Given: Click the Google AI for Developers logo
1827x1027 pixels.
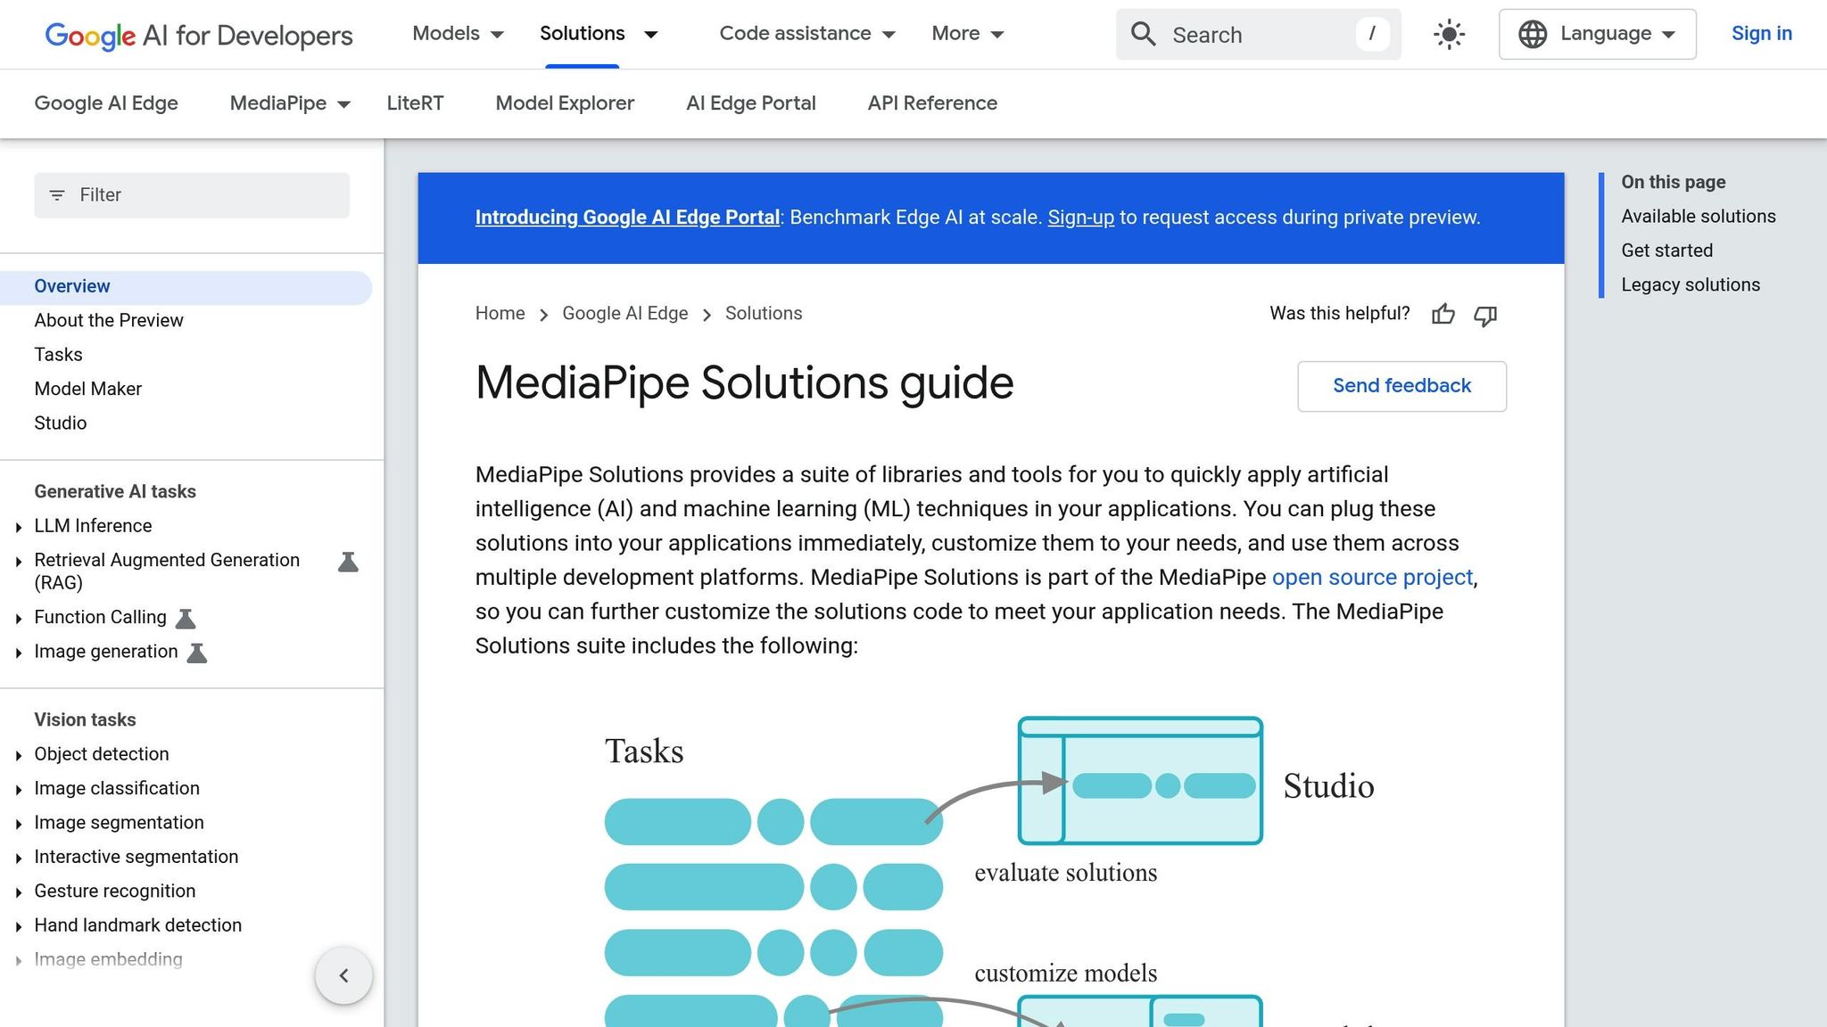Looking at the screenshot, I should coord(199,35).
